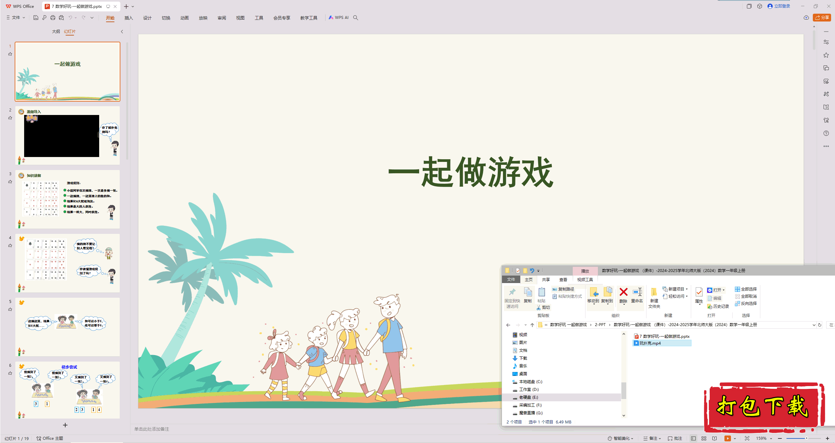835x443 pixels.
Task: Click the orange 分享 button
Action: coord(822,18)
